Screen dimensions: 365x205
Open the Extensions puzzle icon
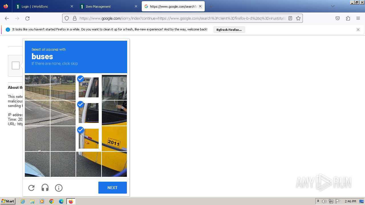(x=348, y=18)
